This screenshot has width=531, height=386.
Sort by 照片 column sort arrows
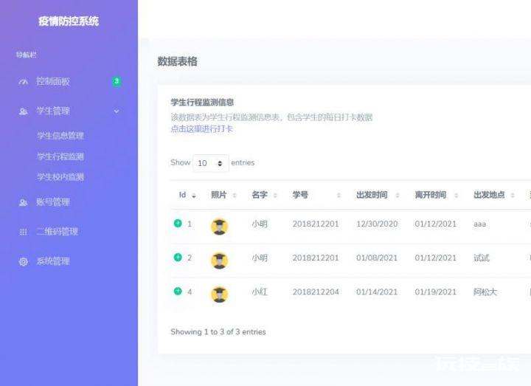click(235, 195)
